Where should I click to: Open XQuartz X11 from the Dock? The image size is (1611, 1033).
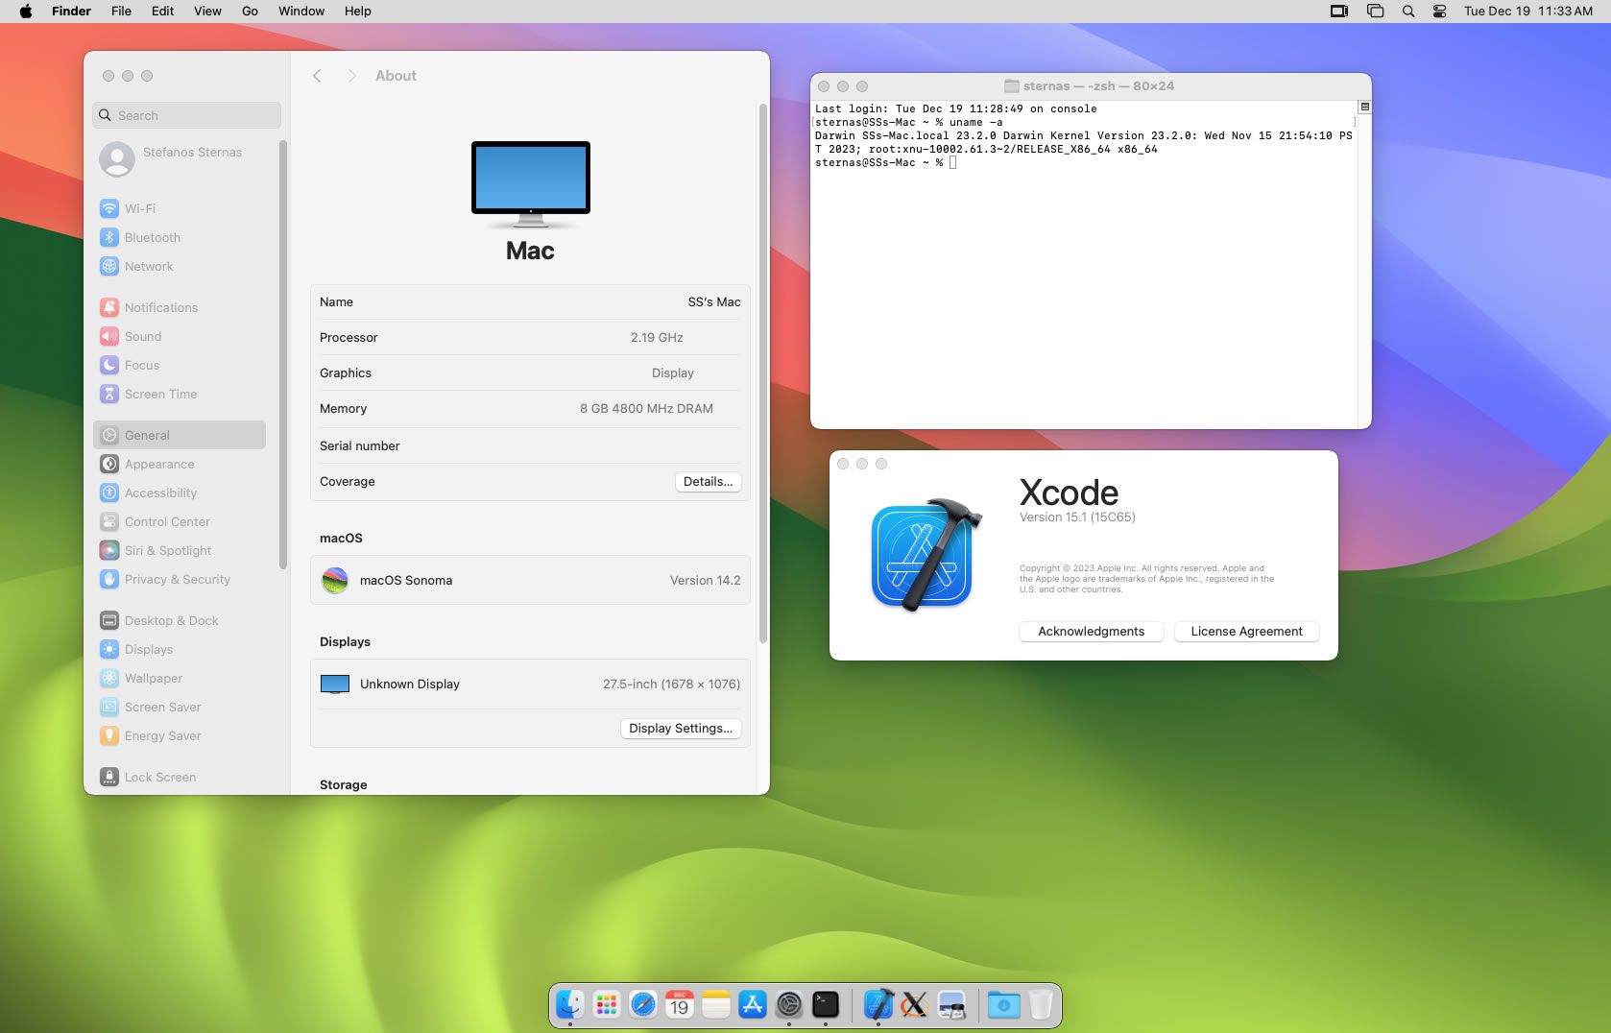[x=915, y=1004]
